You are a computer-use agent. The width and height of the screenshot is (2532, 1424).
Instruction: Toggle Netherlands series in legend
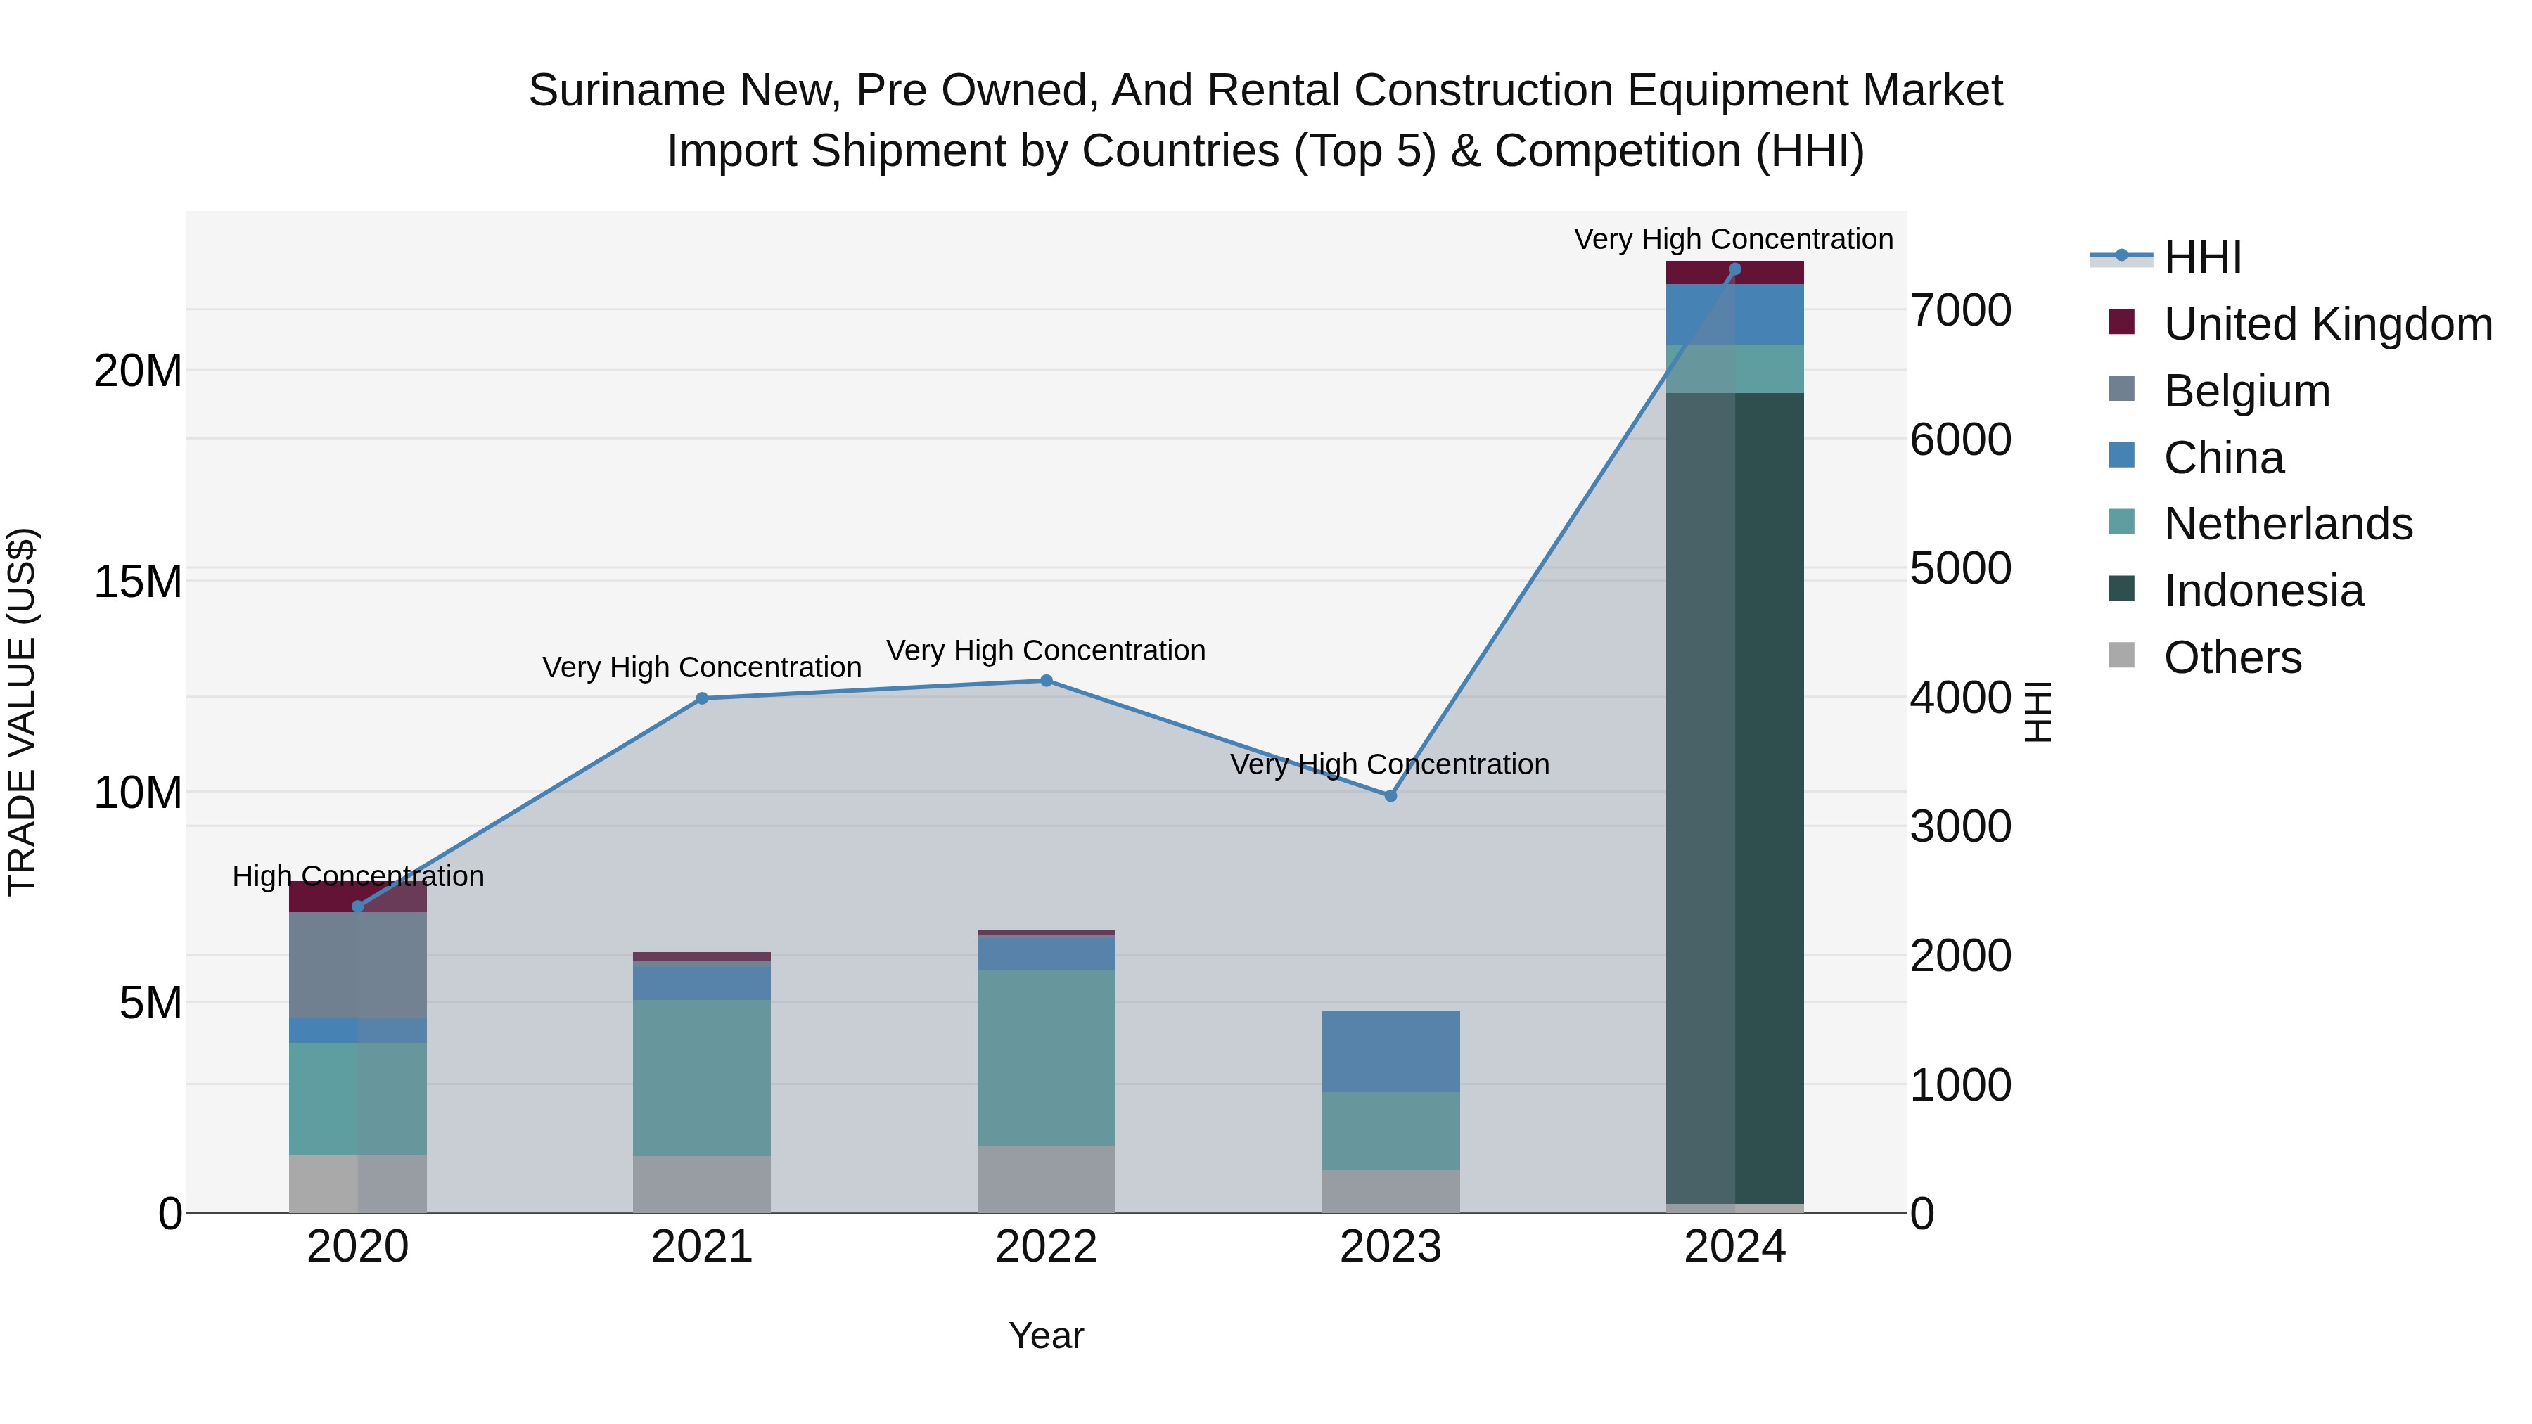click(2261, 524)
